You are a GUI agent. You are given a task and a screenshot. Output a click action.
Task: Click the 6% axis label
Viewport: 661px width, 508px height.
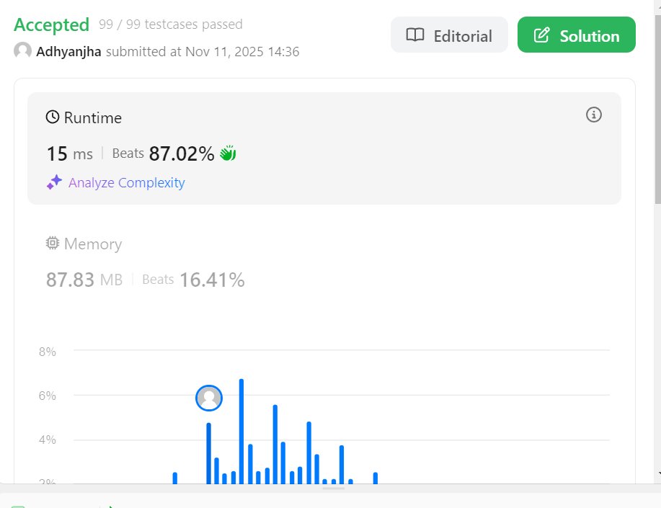click(x=48, y=396)
